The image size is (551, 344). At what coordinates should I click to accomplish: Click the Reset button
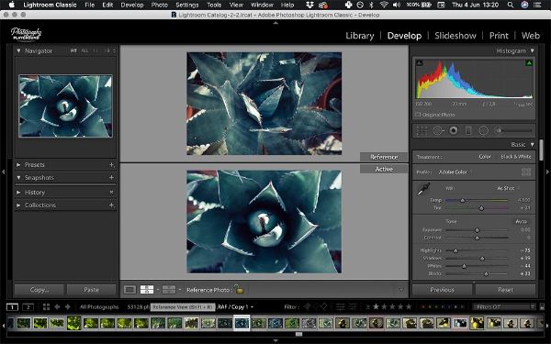point(505,290)
